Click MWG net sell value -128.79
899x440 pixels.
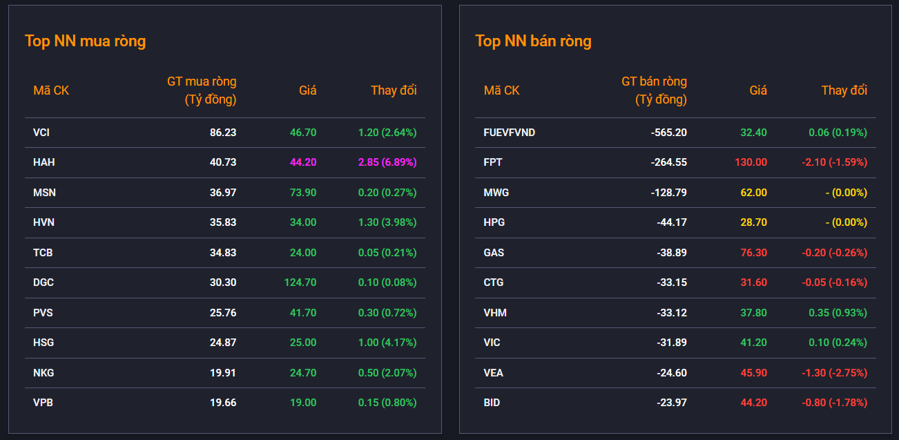pos(669,193)
